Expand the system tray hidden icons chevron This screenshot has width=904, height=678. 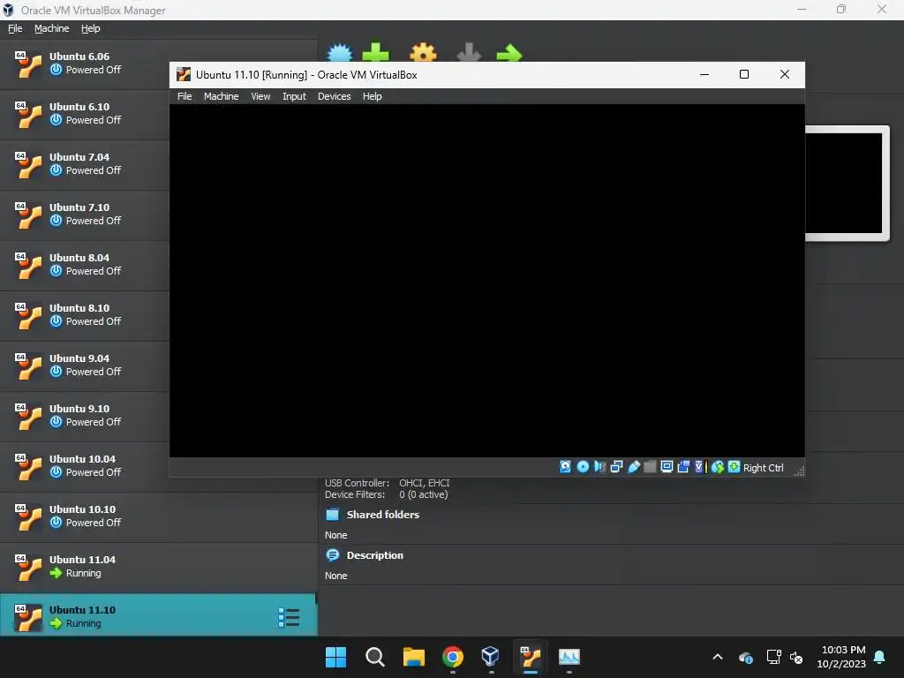[718, 657]
